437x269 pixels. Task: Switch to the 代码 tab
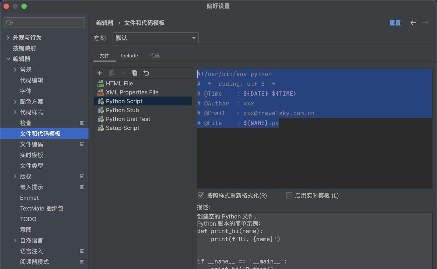155,55
